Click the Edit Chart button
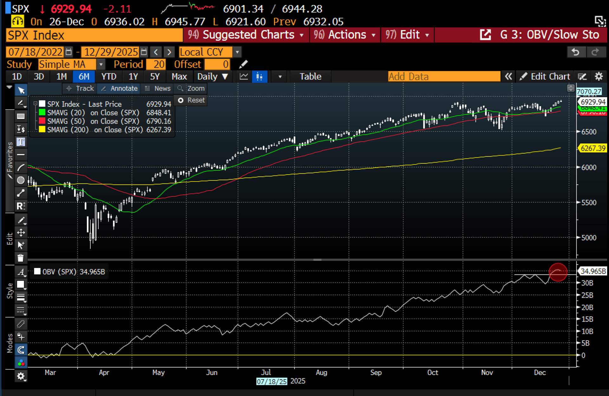This screenshot has width=609, height=396. tap(545, 76)
